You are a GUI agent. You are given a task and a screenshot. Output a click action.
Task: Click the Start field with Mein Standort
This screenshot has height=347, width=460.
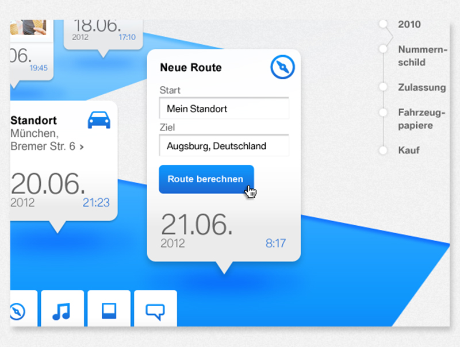pyautogui.click(x=224, y=109)
